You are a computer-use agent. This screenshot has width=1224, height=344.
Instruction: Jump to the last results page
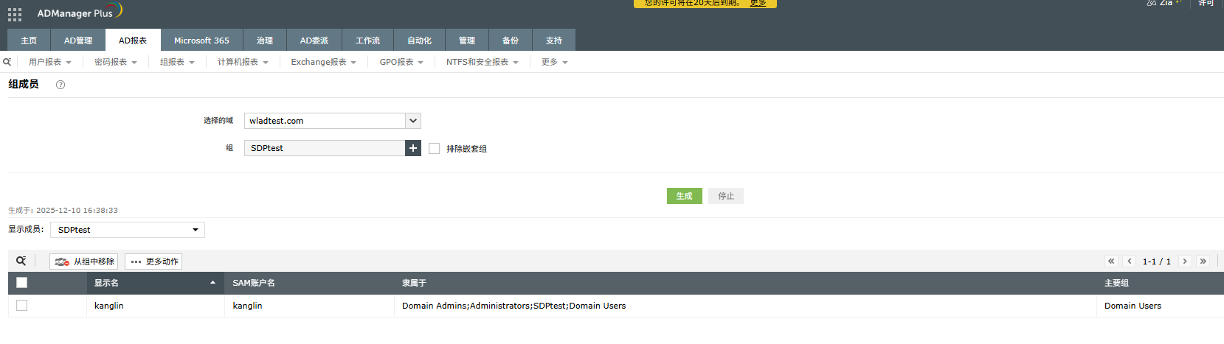click(x=1203, y=261)
